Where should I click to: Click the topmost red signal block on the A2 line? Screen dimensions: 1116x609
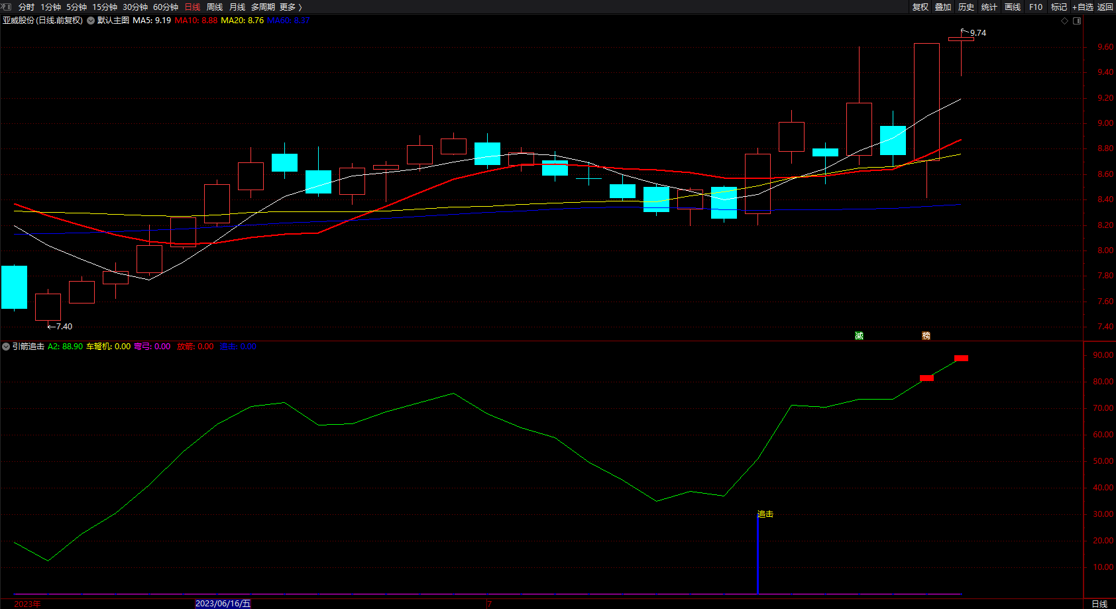click(x=961, y=359)
